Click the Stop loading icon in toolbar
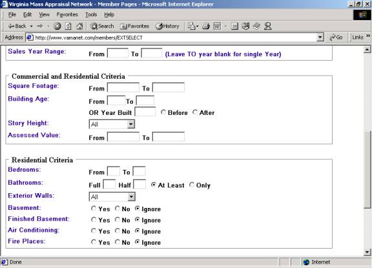 click(57, 26)
